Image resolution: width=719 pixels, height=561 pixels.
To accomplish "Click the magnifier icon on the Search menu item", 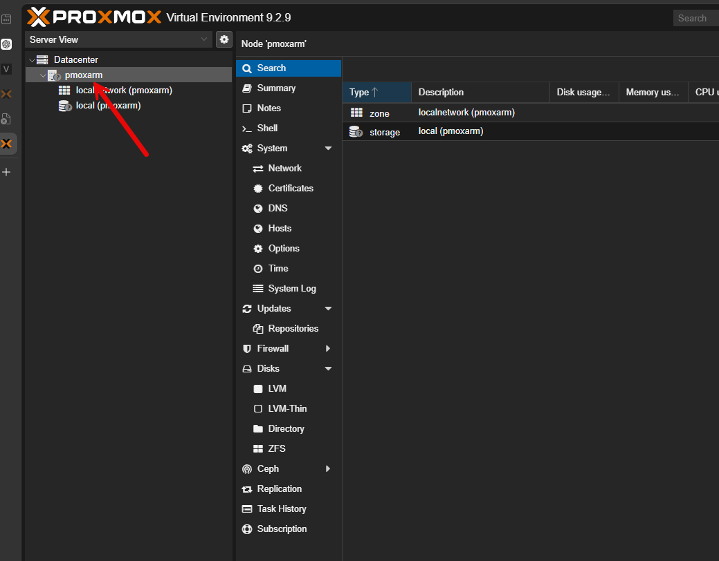I will [246, 68].
